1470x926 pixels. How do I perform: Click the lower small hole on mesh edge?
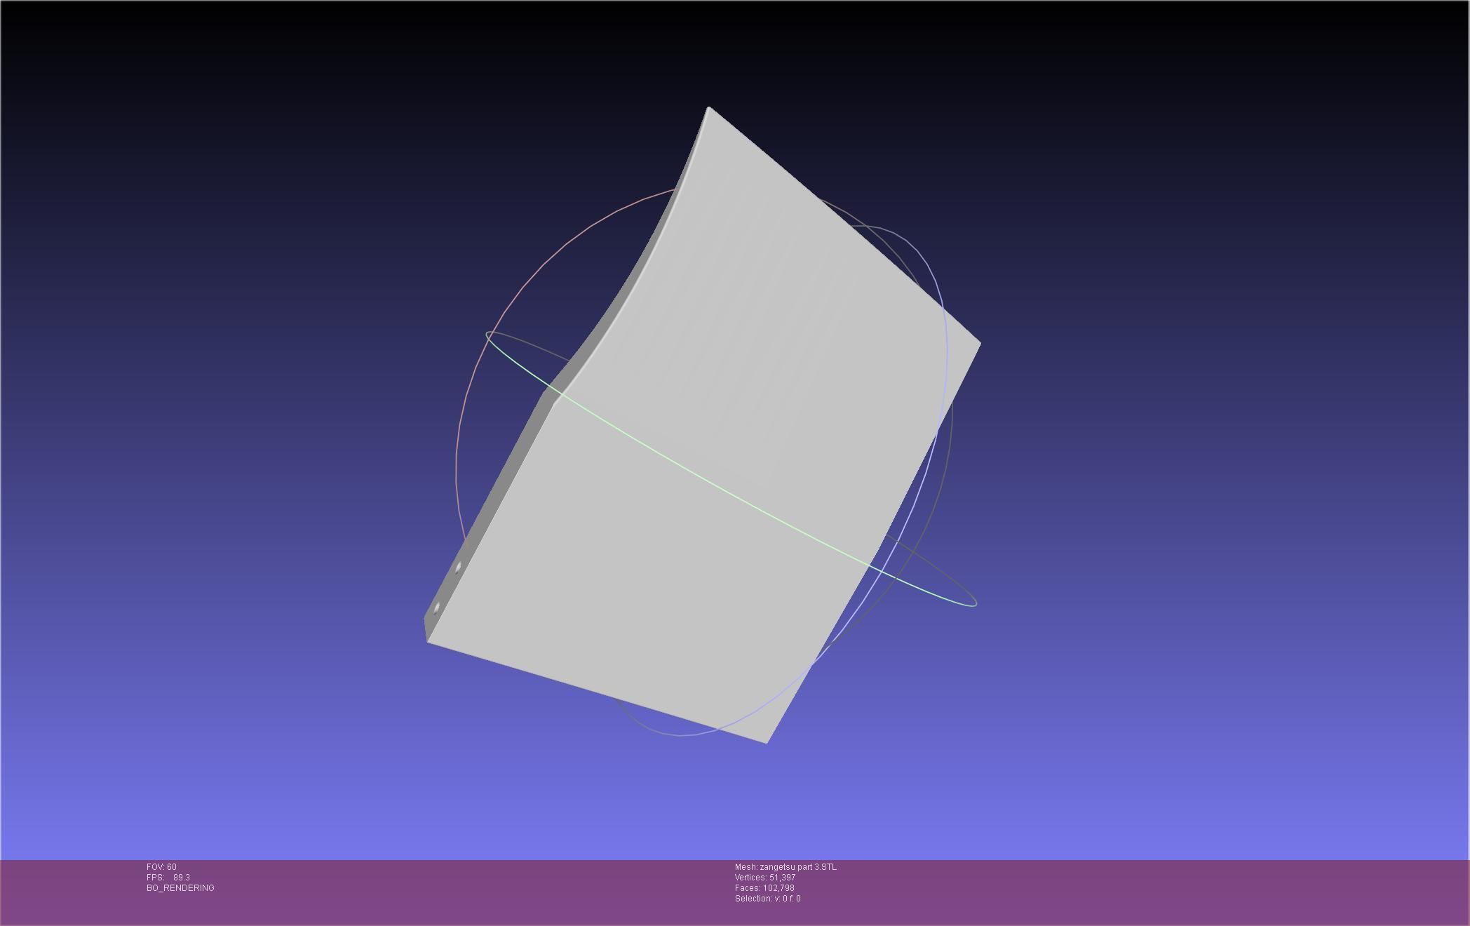pos(437,607)
